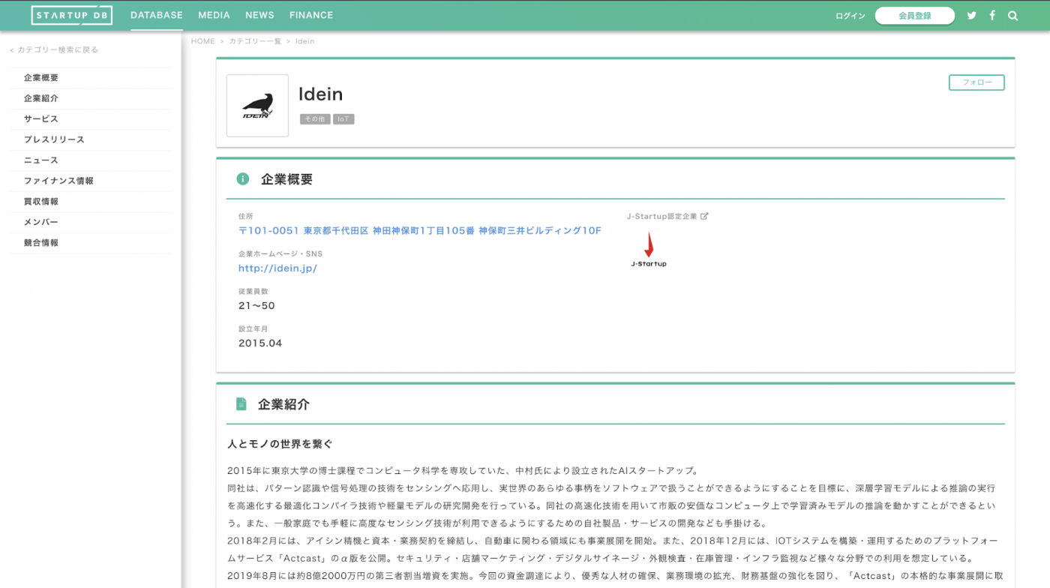Screen dimensions: 1050x588
Task: Open the Facebook icon in the header
Action: pyautogui.click(x=991, y=15)
